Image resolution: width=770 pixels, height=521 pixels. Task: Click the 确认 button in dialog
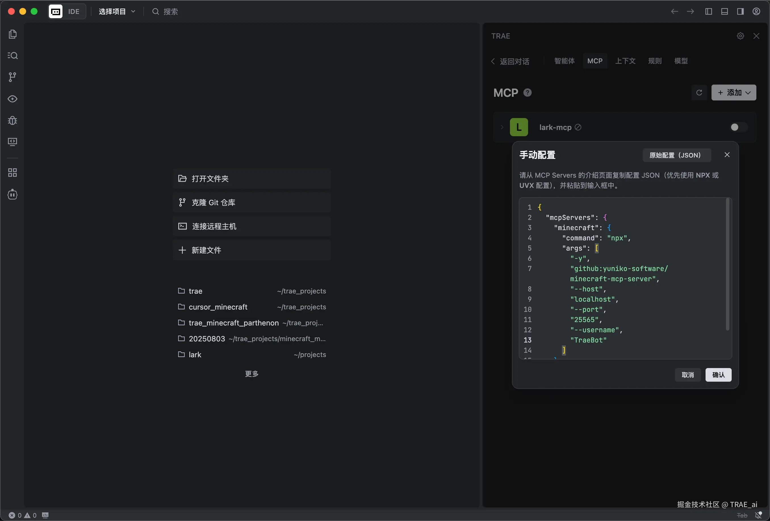[718, 375]
